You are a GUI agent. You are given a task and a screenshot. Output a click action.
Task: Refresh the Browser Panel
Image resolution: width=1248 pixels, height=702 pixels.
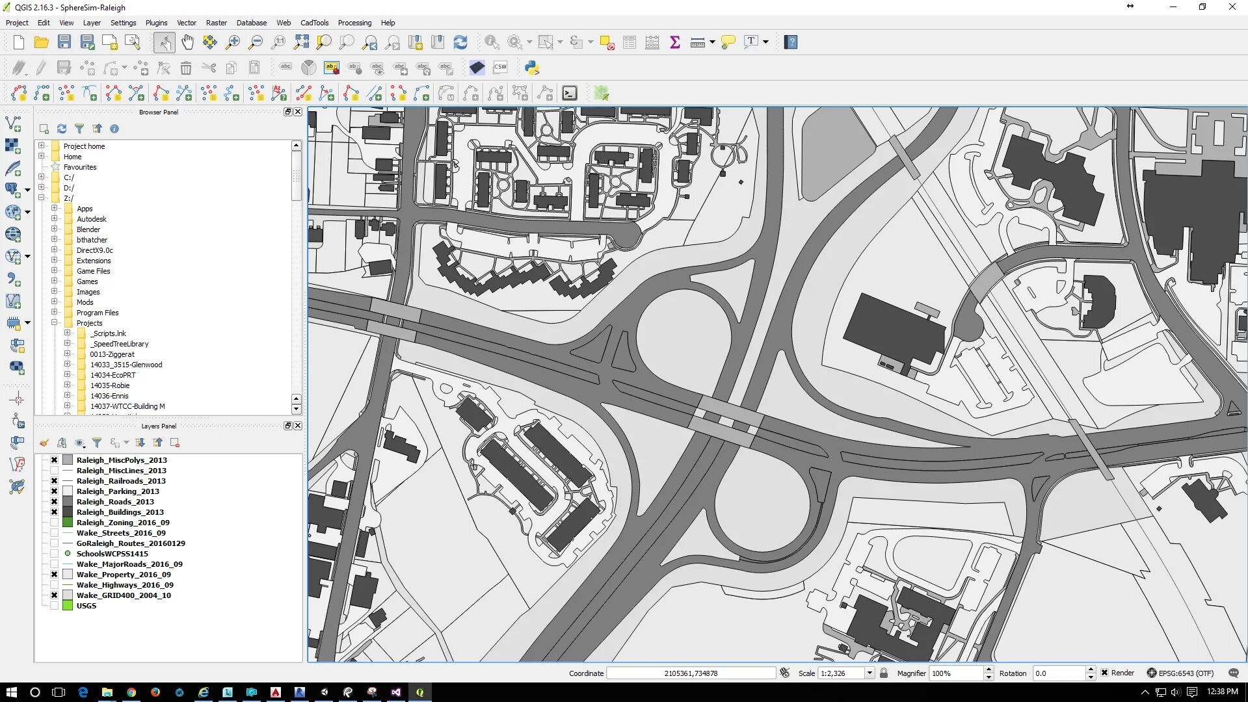pyautogui.click(x=62, y=129)
